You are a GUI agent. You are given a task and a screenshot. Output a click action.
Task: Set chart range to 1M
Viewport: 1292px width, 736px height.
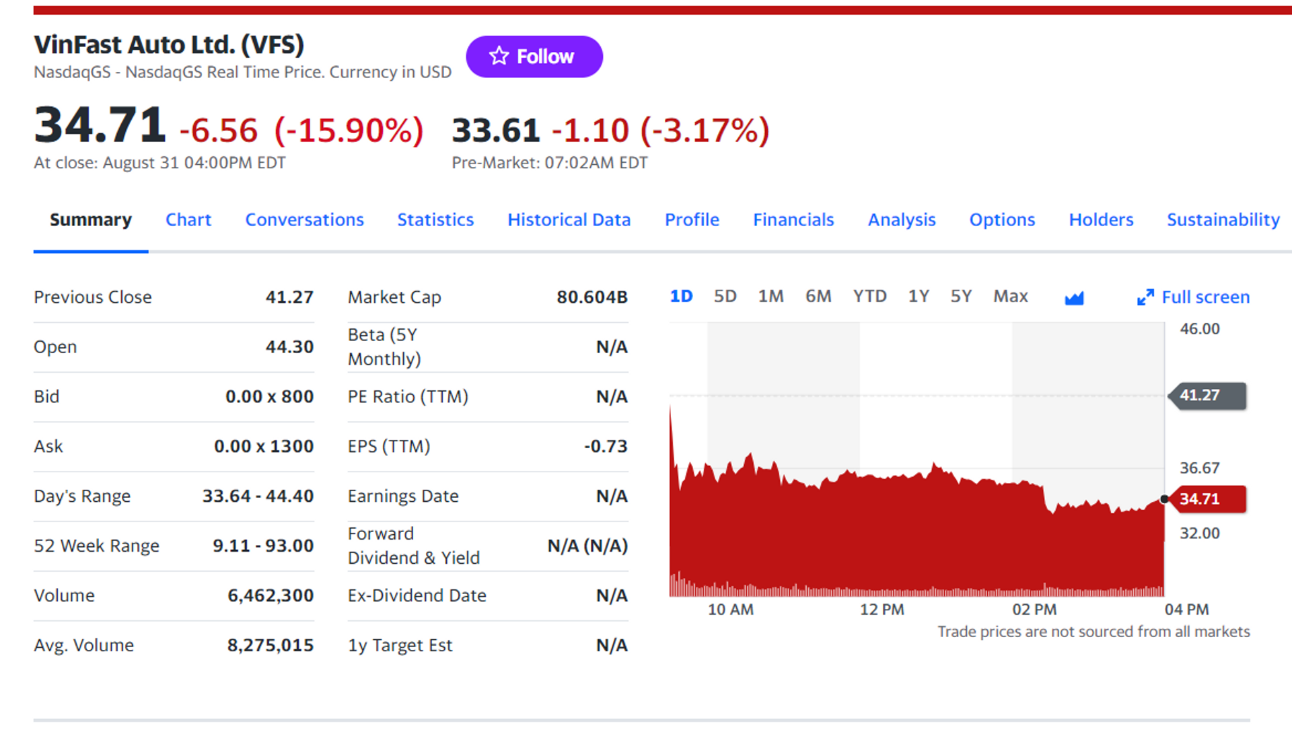pyautogui.click(x=770, y=296)
